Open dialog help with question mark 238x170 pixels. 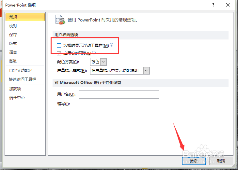213,5
